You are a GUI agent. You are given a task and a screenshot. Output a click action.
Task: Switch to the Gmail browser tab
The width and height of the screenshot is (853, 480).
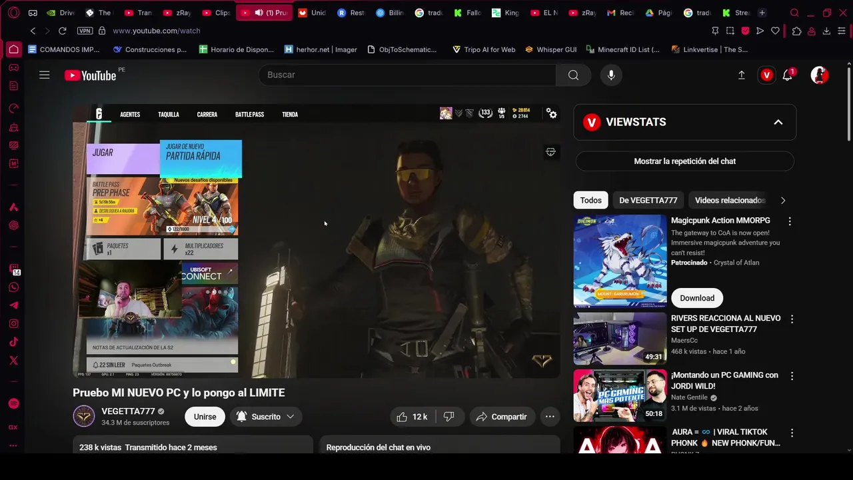pyautogui.click(x=620, y=13)
